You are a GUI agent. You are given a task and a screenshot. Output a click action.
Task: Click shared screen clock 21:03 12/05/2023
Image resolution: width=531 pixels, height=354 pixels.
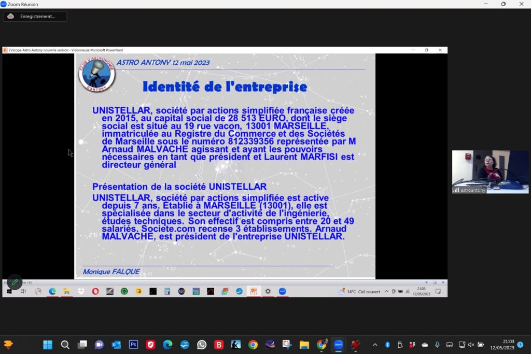[421, 291]
